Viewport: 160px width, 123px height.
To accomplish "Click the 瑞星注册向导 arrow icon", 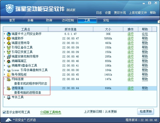I will [x=9, y=43].
